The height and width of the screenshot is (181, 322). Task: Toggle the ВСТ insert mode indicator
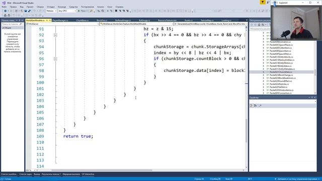250,179
